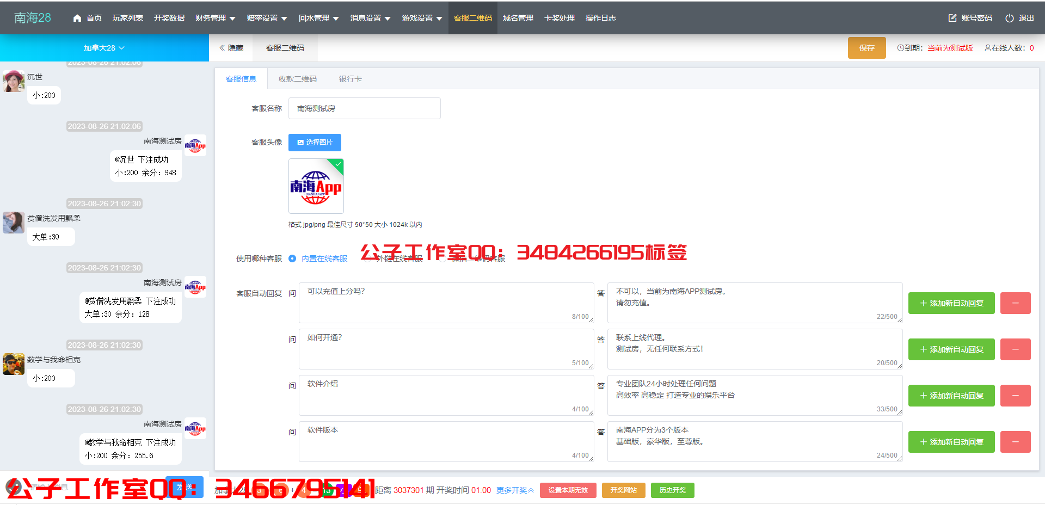The image size is (1045, 505).
Task: Switch to 客服信息 tab
Action: [x=241, y=79]
